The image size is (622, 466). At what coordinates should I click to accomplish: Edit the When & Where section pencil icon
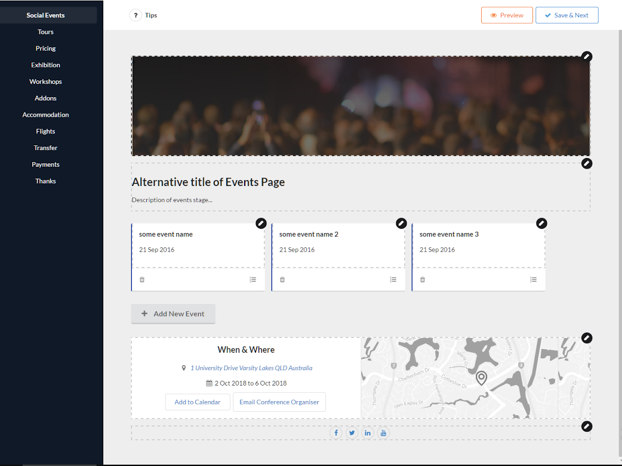pyautogui.click(x=587, y=338)
